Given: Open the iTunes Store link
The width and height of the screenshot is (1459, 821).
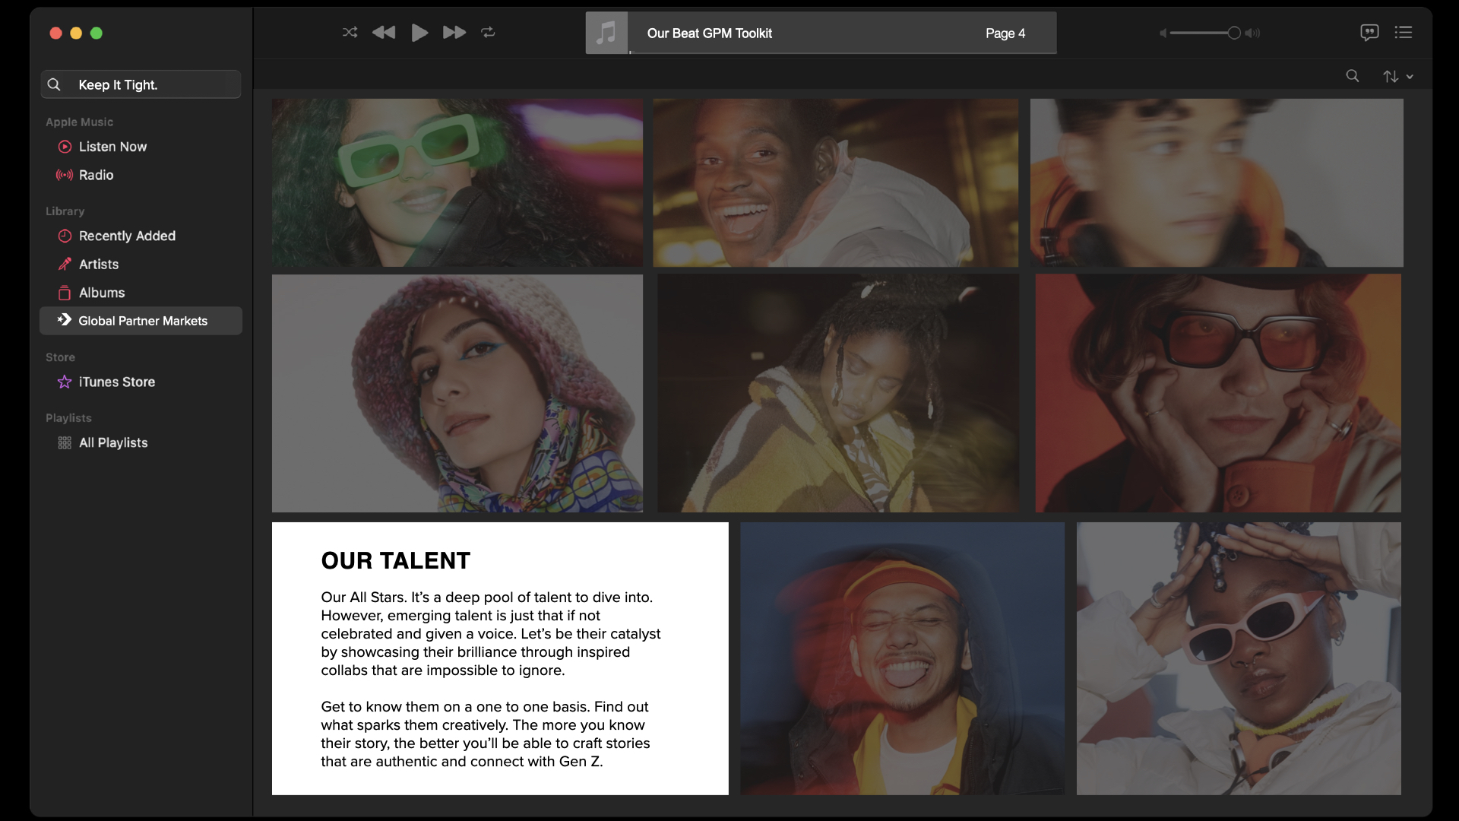Looking at the screenshot, I should click(116, 382).
